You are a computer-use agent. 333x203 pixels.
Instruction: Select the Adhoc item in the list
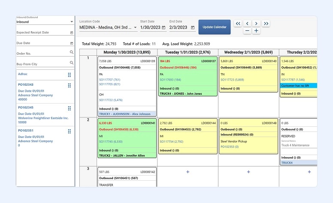23,74
